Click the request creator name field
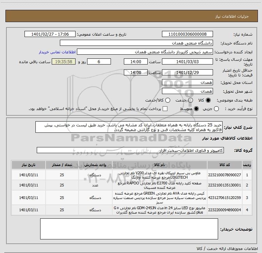 pos(145,52)
